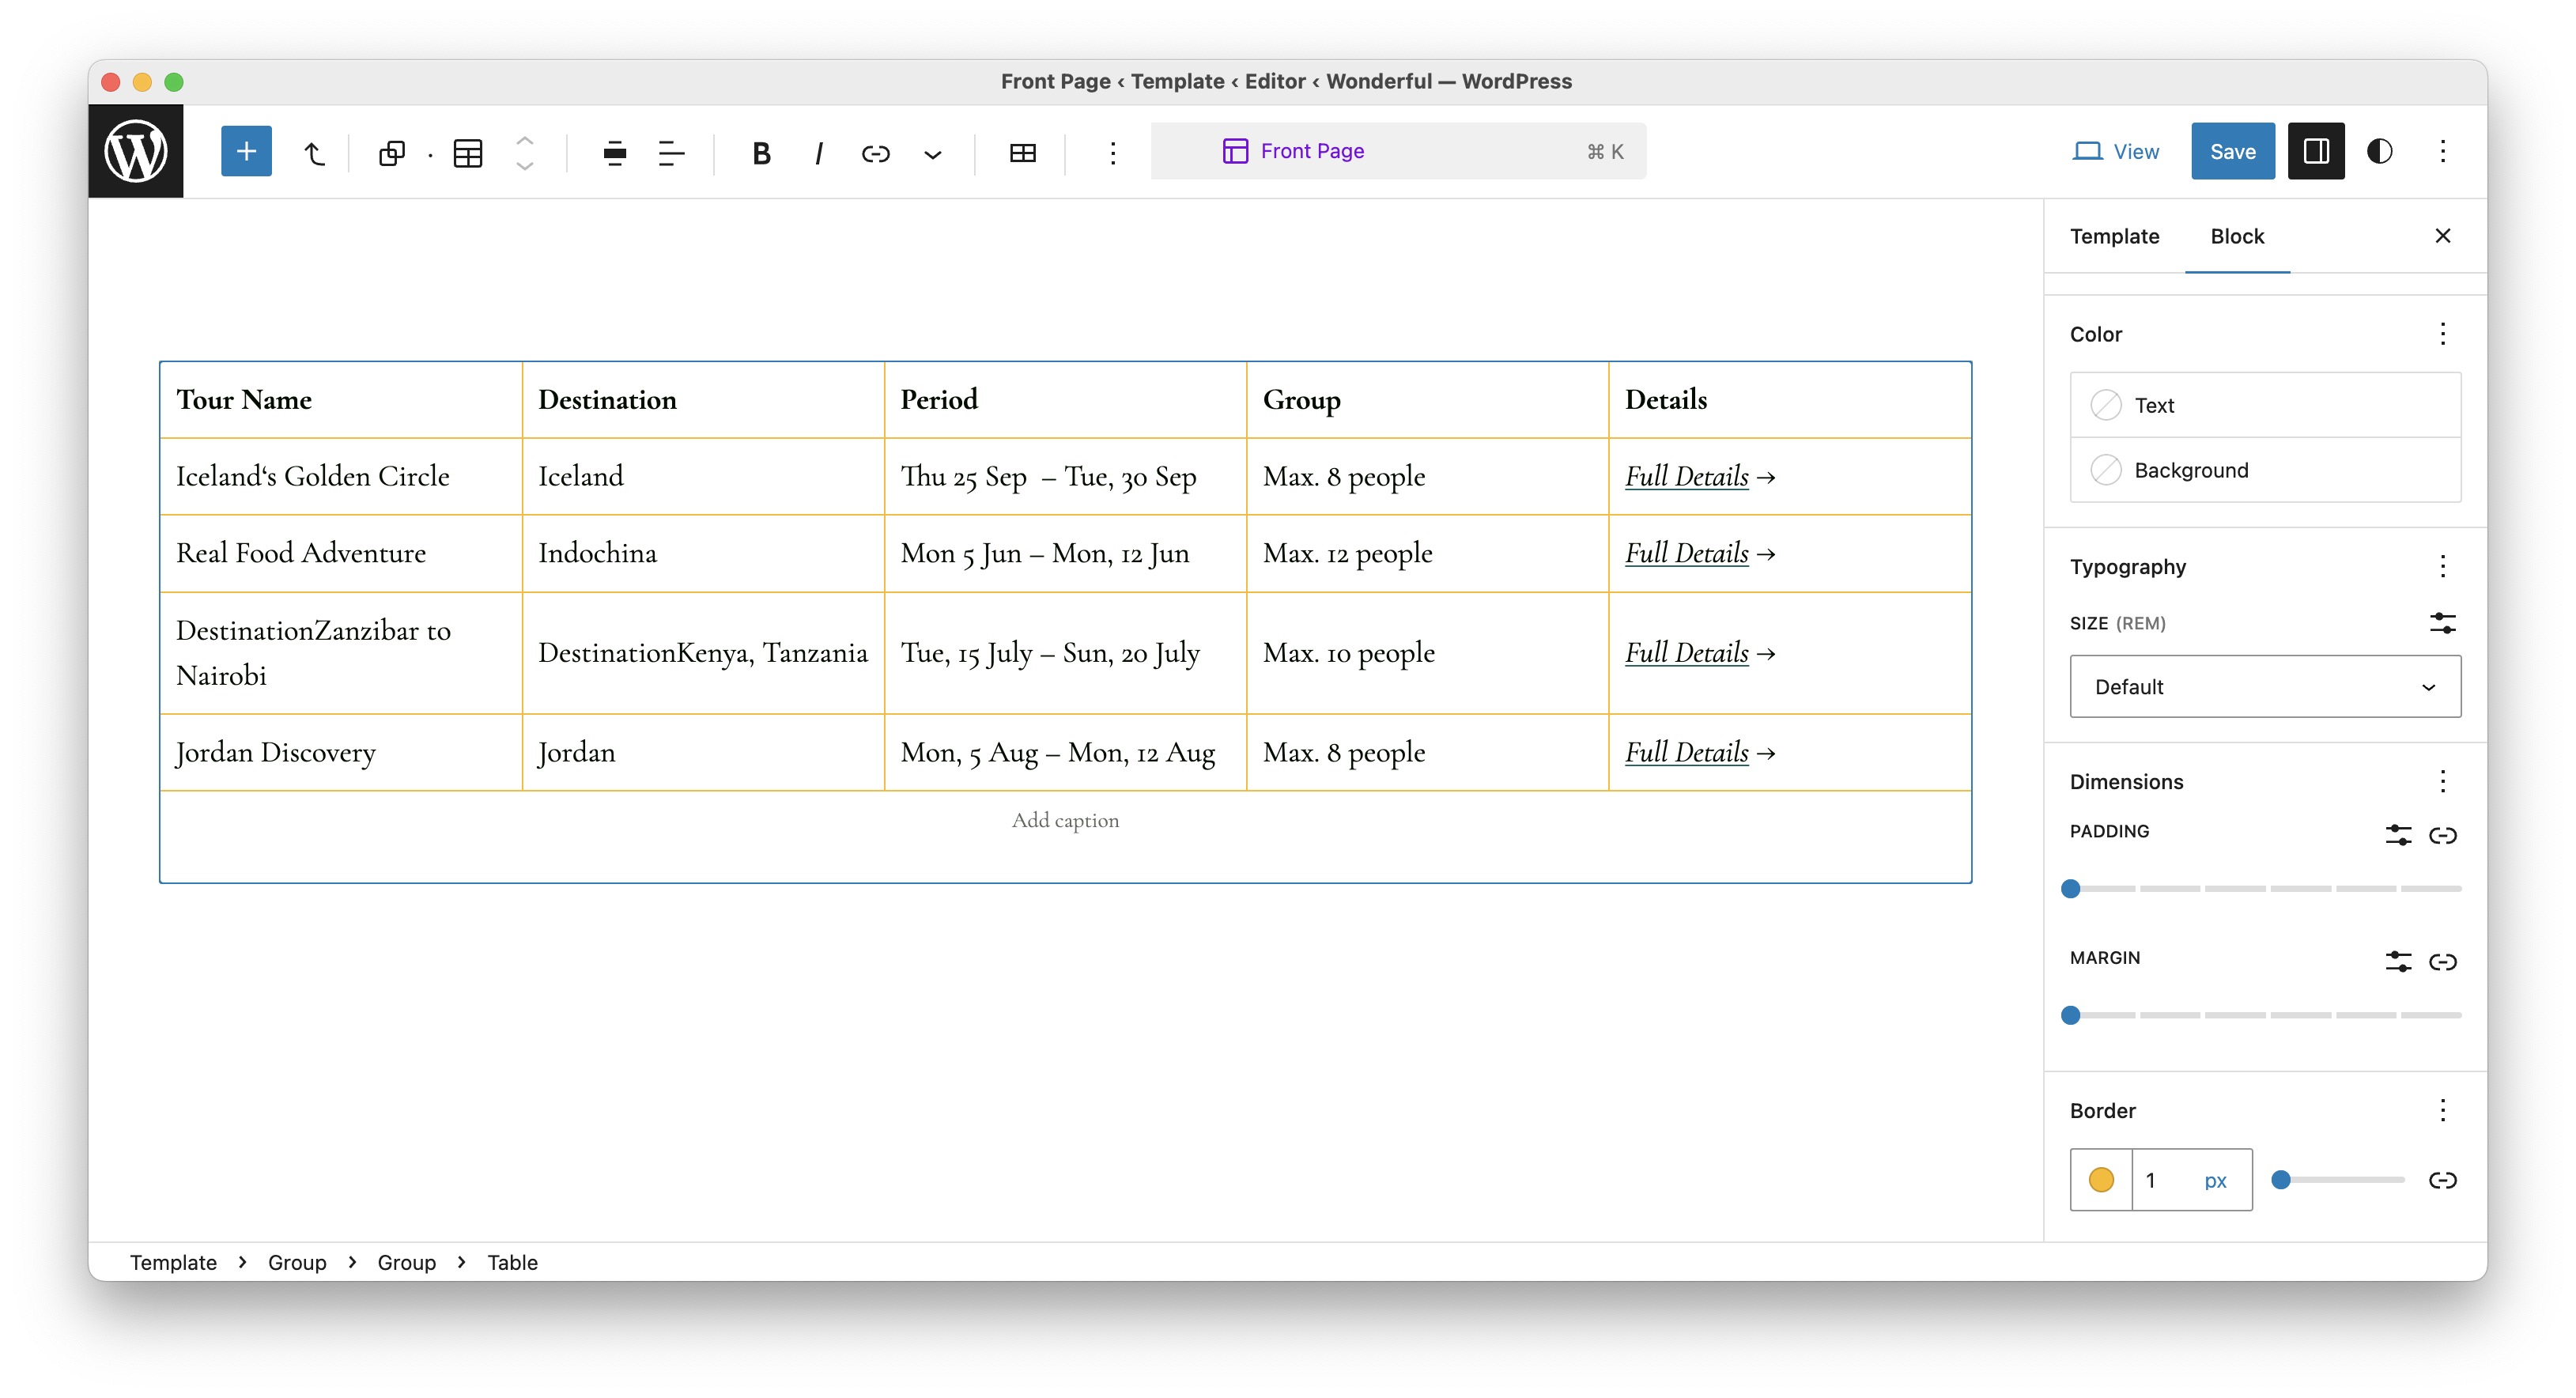2576x1398 pixels.
Task: Insert a link with the link icon
Action: (876, 153)
